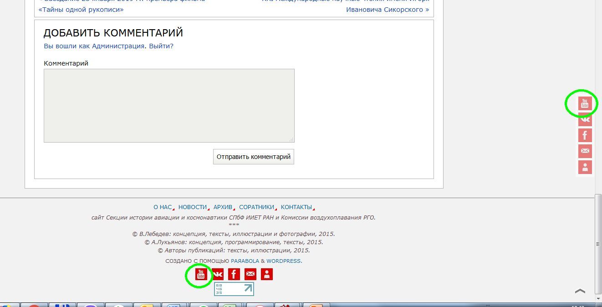The width and height of the screenshot is (602, 307).
Task: Click inside the Комментарий text area
Action: click(169, 105)
